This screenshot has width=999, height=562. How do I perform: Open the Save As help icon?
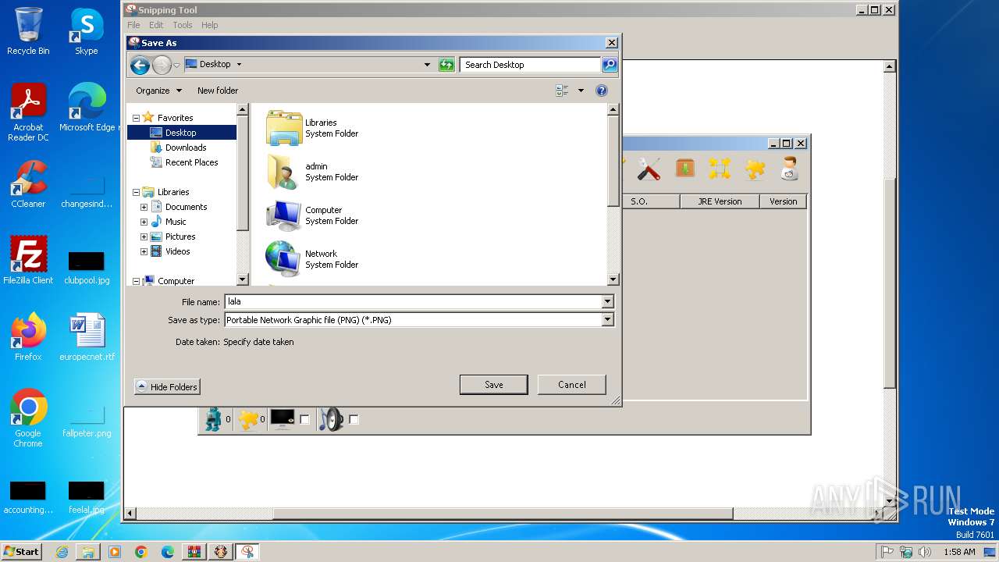click(x=602, y=91)
